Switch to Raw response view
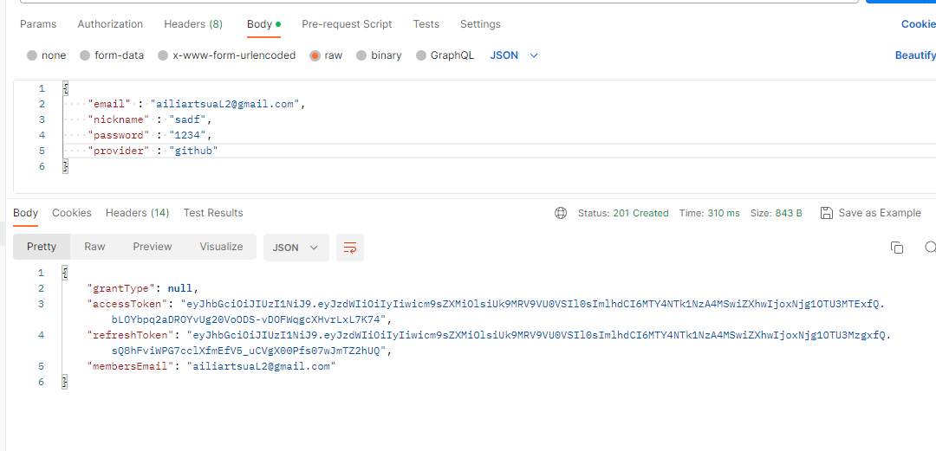The width and height of the screenshot is (936, 451). point(95,247)
